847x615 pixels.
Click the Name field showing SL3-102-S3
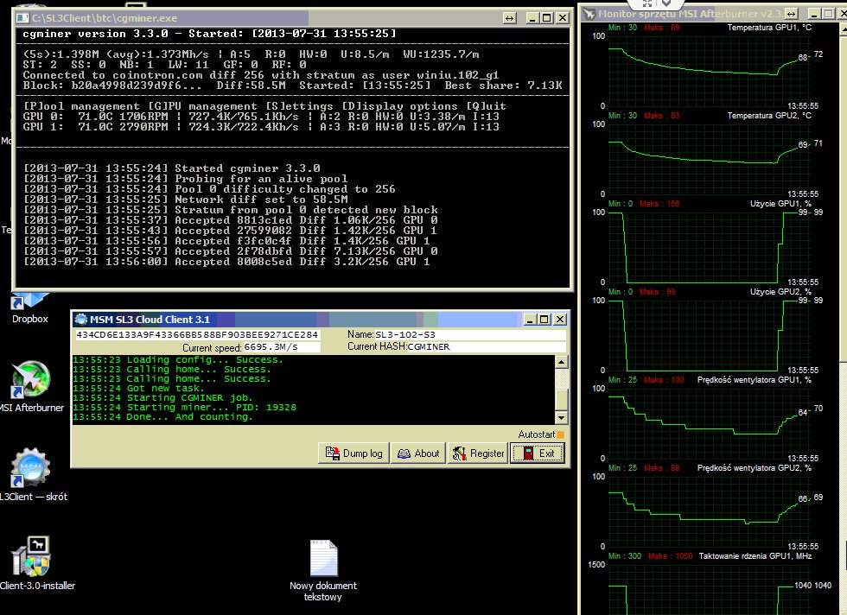click(x=469, y=335)
